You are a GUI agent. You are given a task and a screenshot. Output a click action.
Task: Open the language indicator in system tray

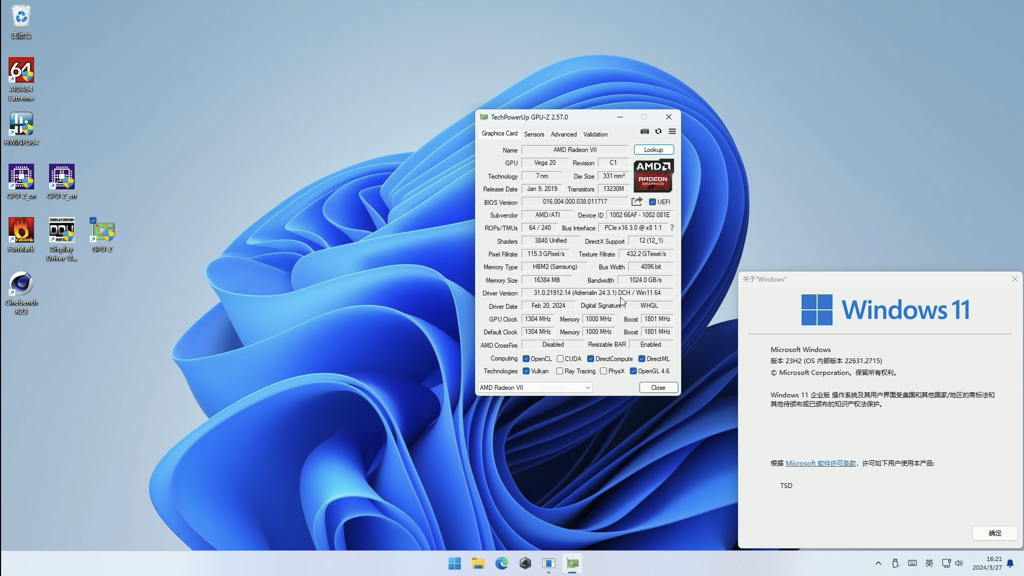coord(929,563)
